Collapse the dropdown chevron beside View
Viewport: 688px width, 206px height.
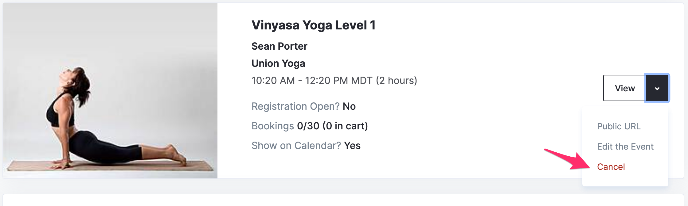[x=657, y=88]
